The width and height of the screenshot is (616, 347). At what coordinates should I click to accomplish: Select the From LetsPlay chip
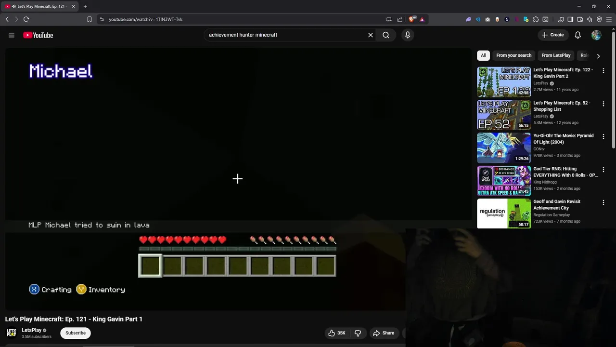click(556, 55)
